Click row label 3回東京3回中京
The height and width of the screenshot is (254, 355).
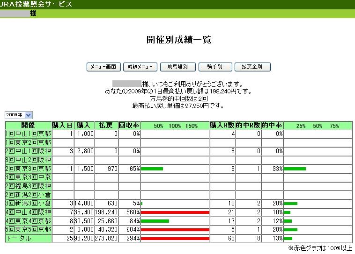pyautogui.click(x=29, y=177)
